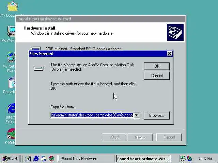The image size is (218, 163).
Task: Open the Browse... file picker
Action: coord(157,115)
